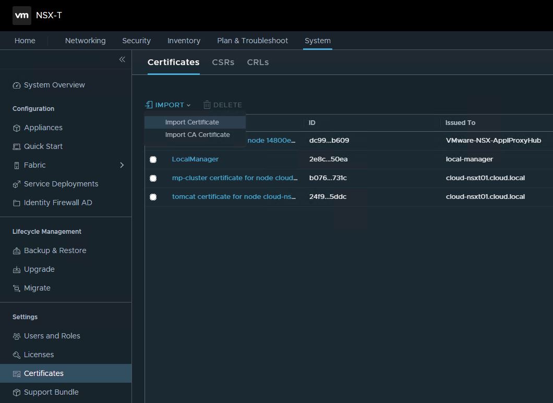Click the Backup & Restore icon
The image size is (553, 403).
[17, 251]
